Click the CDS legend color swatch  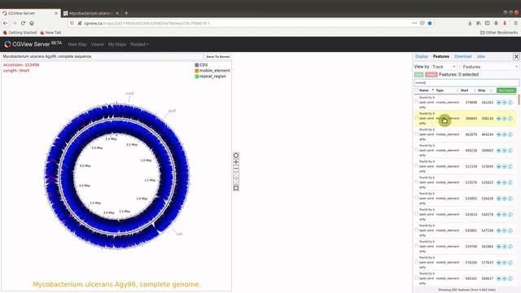click(x=197, y=65)
